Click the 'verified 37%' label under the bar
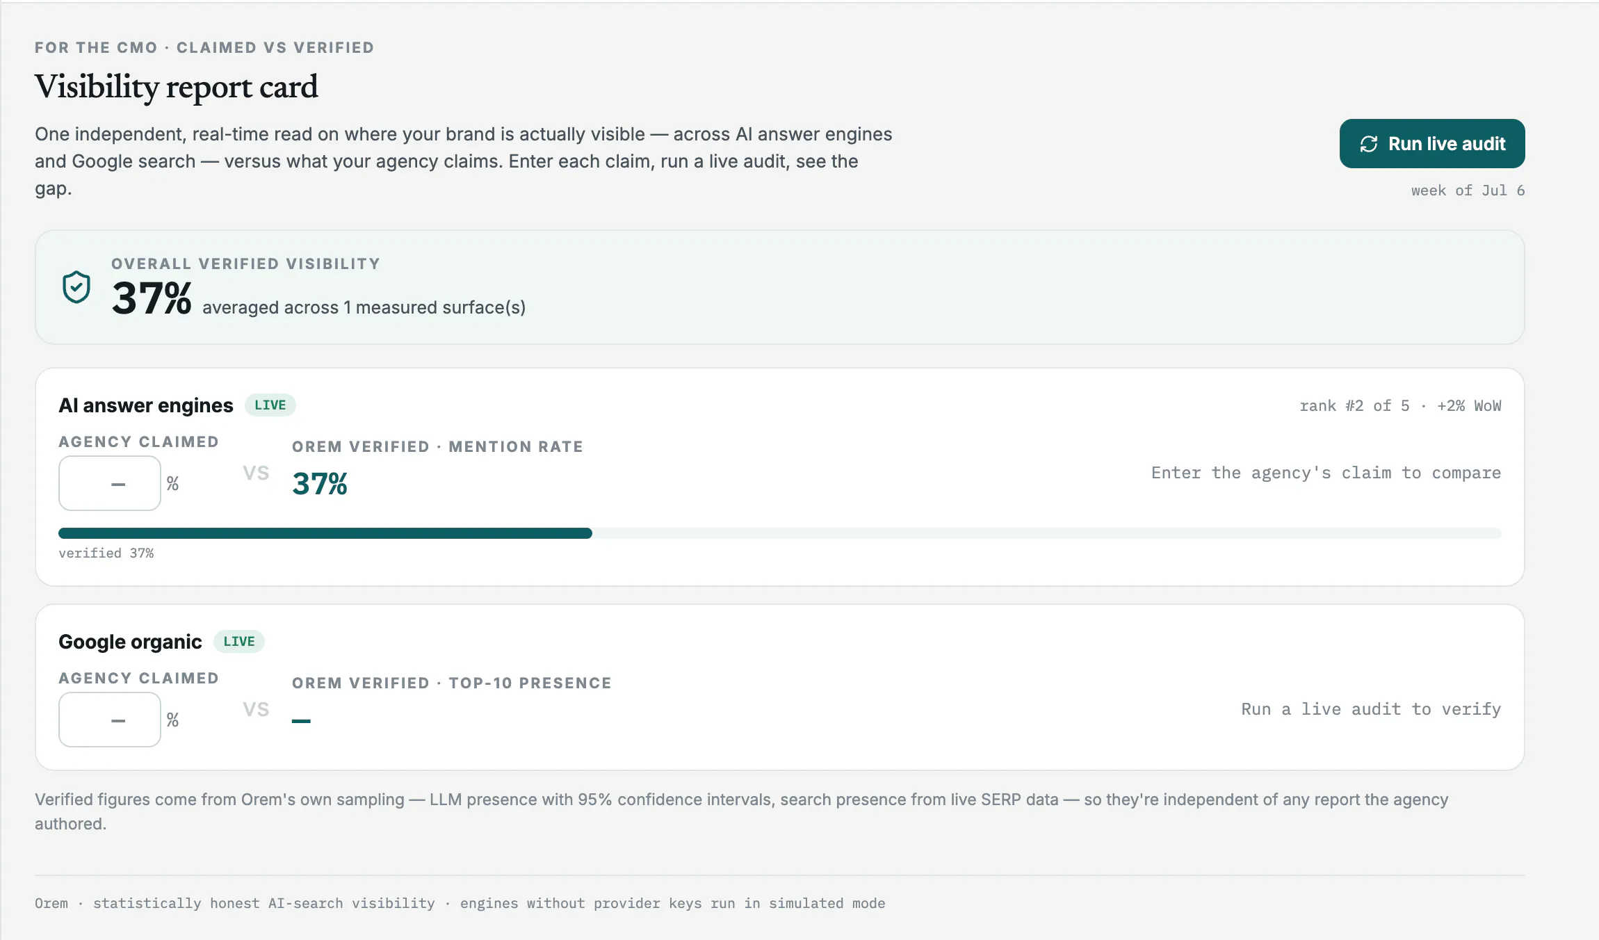This screenshot has height=940, width=1599. [106, 553]
